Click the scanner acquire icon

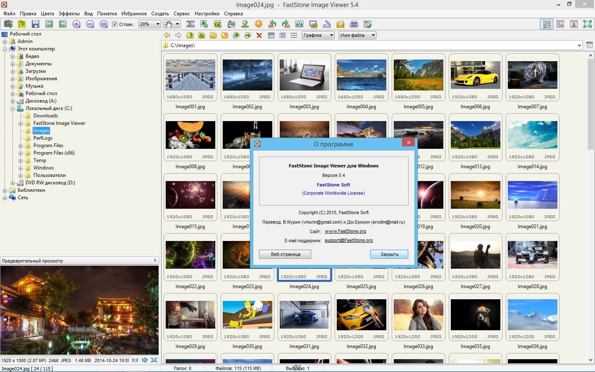pyautogui.click(x=327, y=24)
